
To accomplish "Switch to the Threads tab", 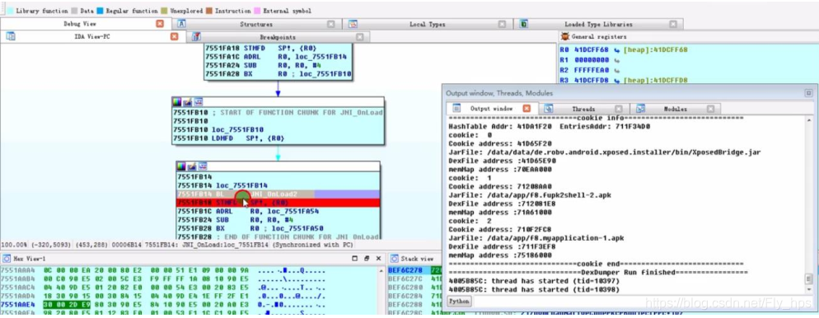I will coord(583,109).
